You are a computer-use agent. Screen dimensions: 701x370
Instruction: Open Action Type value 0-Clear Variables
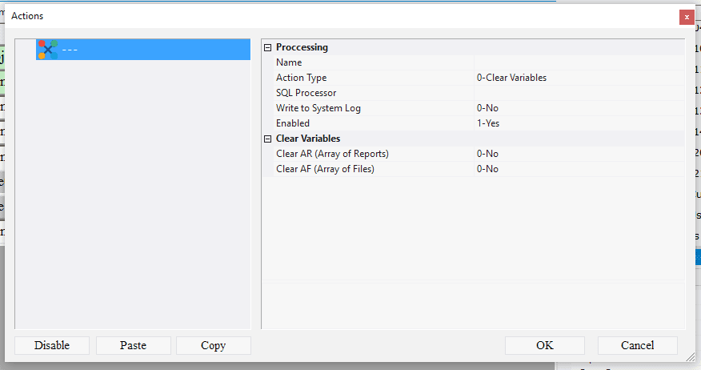(579, 78)
